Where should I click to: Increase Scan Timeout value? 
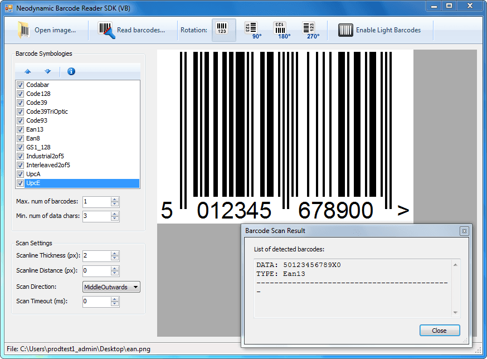pos(115,299)
